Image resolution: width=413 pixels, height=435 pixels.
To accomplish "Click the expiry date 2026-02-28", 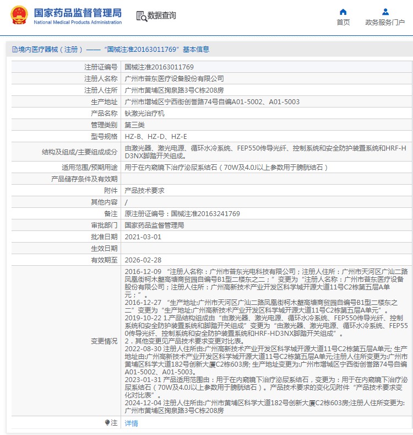I will pos(143,260).
